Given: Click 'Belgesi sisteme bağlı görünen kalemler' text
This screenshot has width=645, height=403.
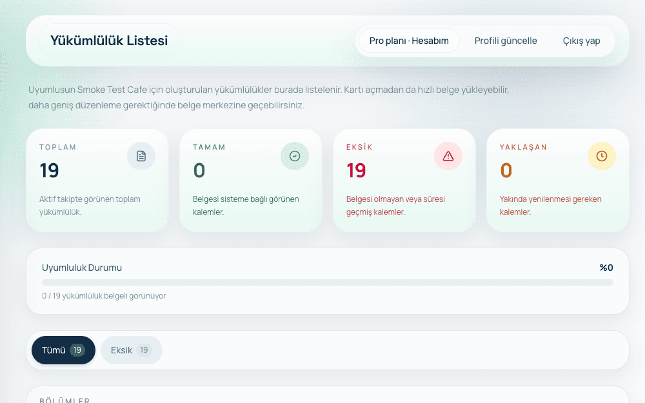Looking at the screenshot, I should pos(246,206).
